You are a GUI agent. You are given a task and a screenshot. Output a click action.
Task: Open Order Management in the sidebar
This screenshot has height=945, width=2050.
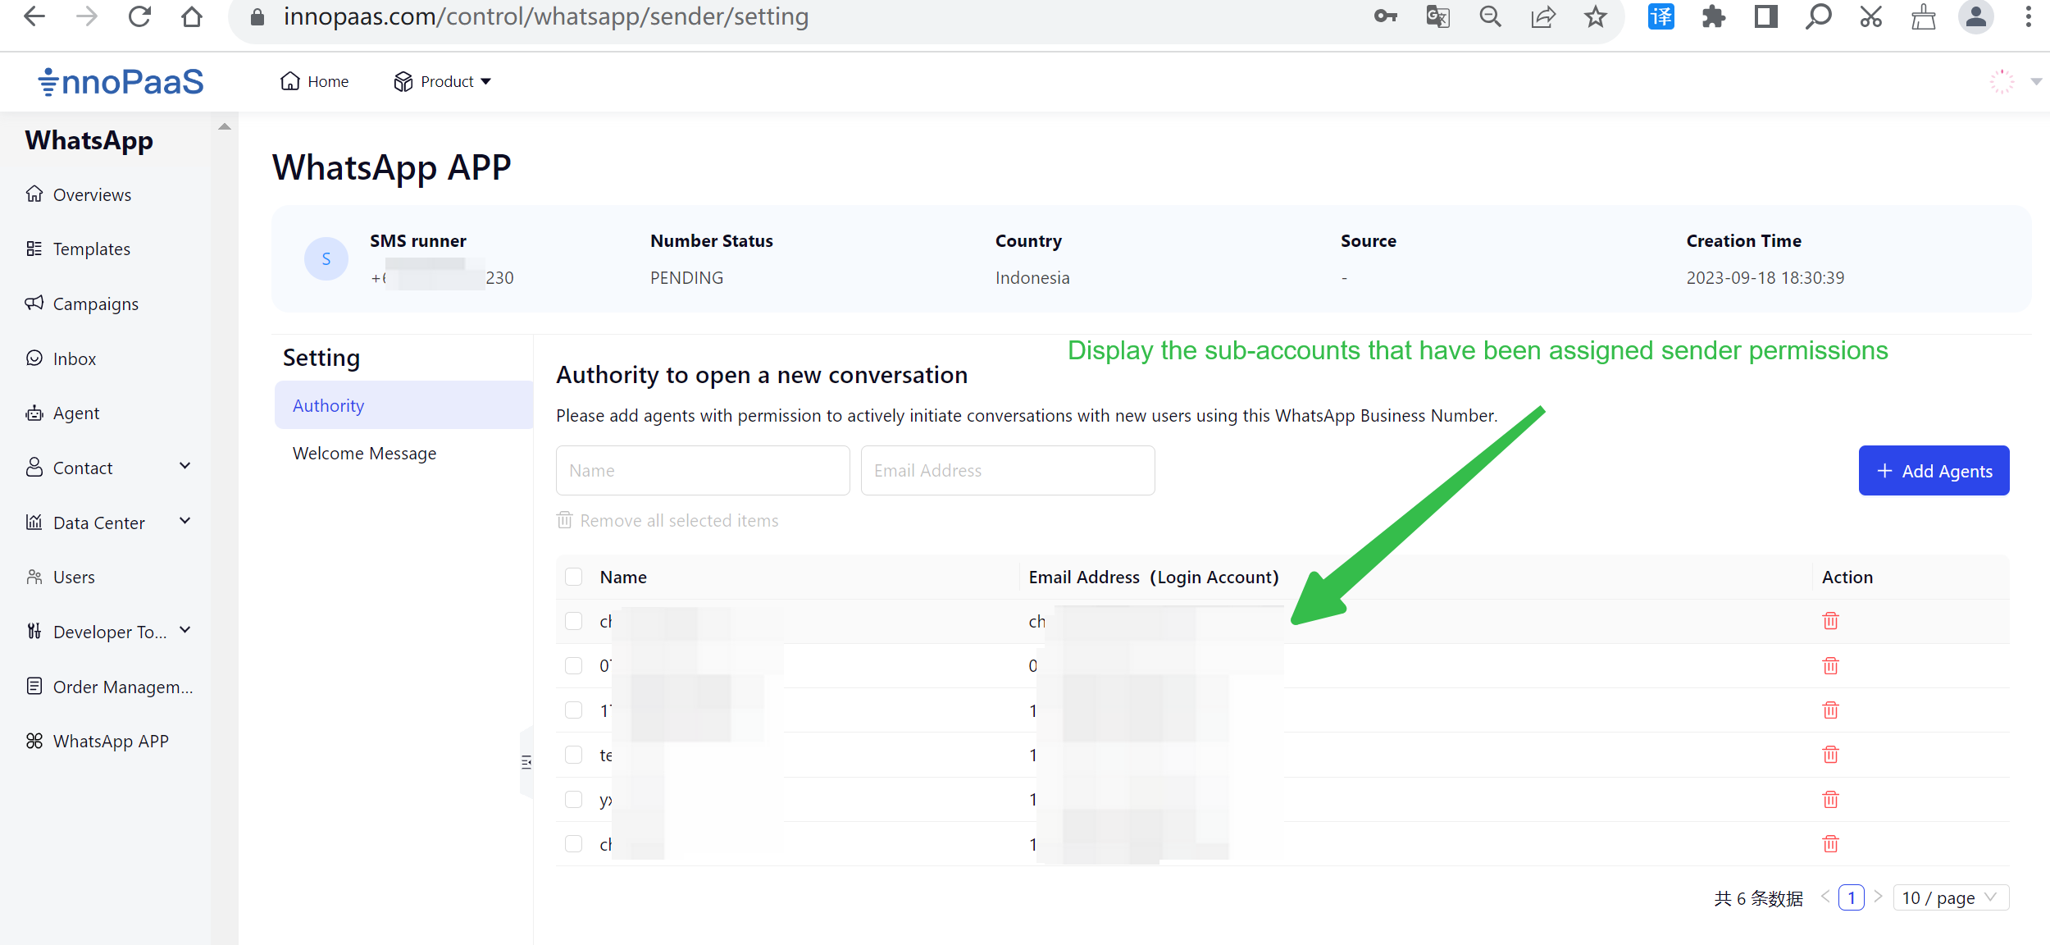coord(109,687)
